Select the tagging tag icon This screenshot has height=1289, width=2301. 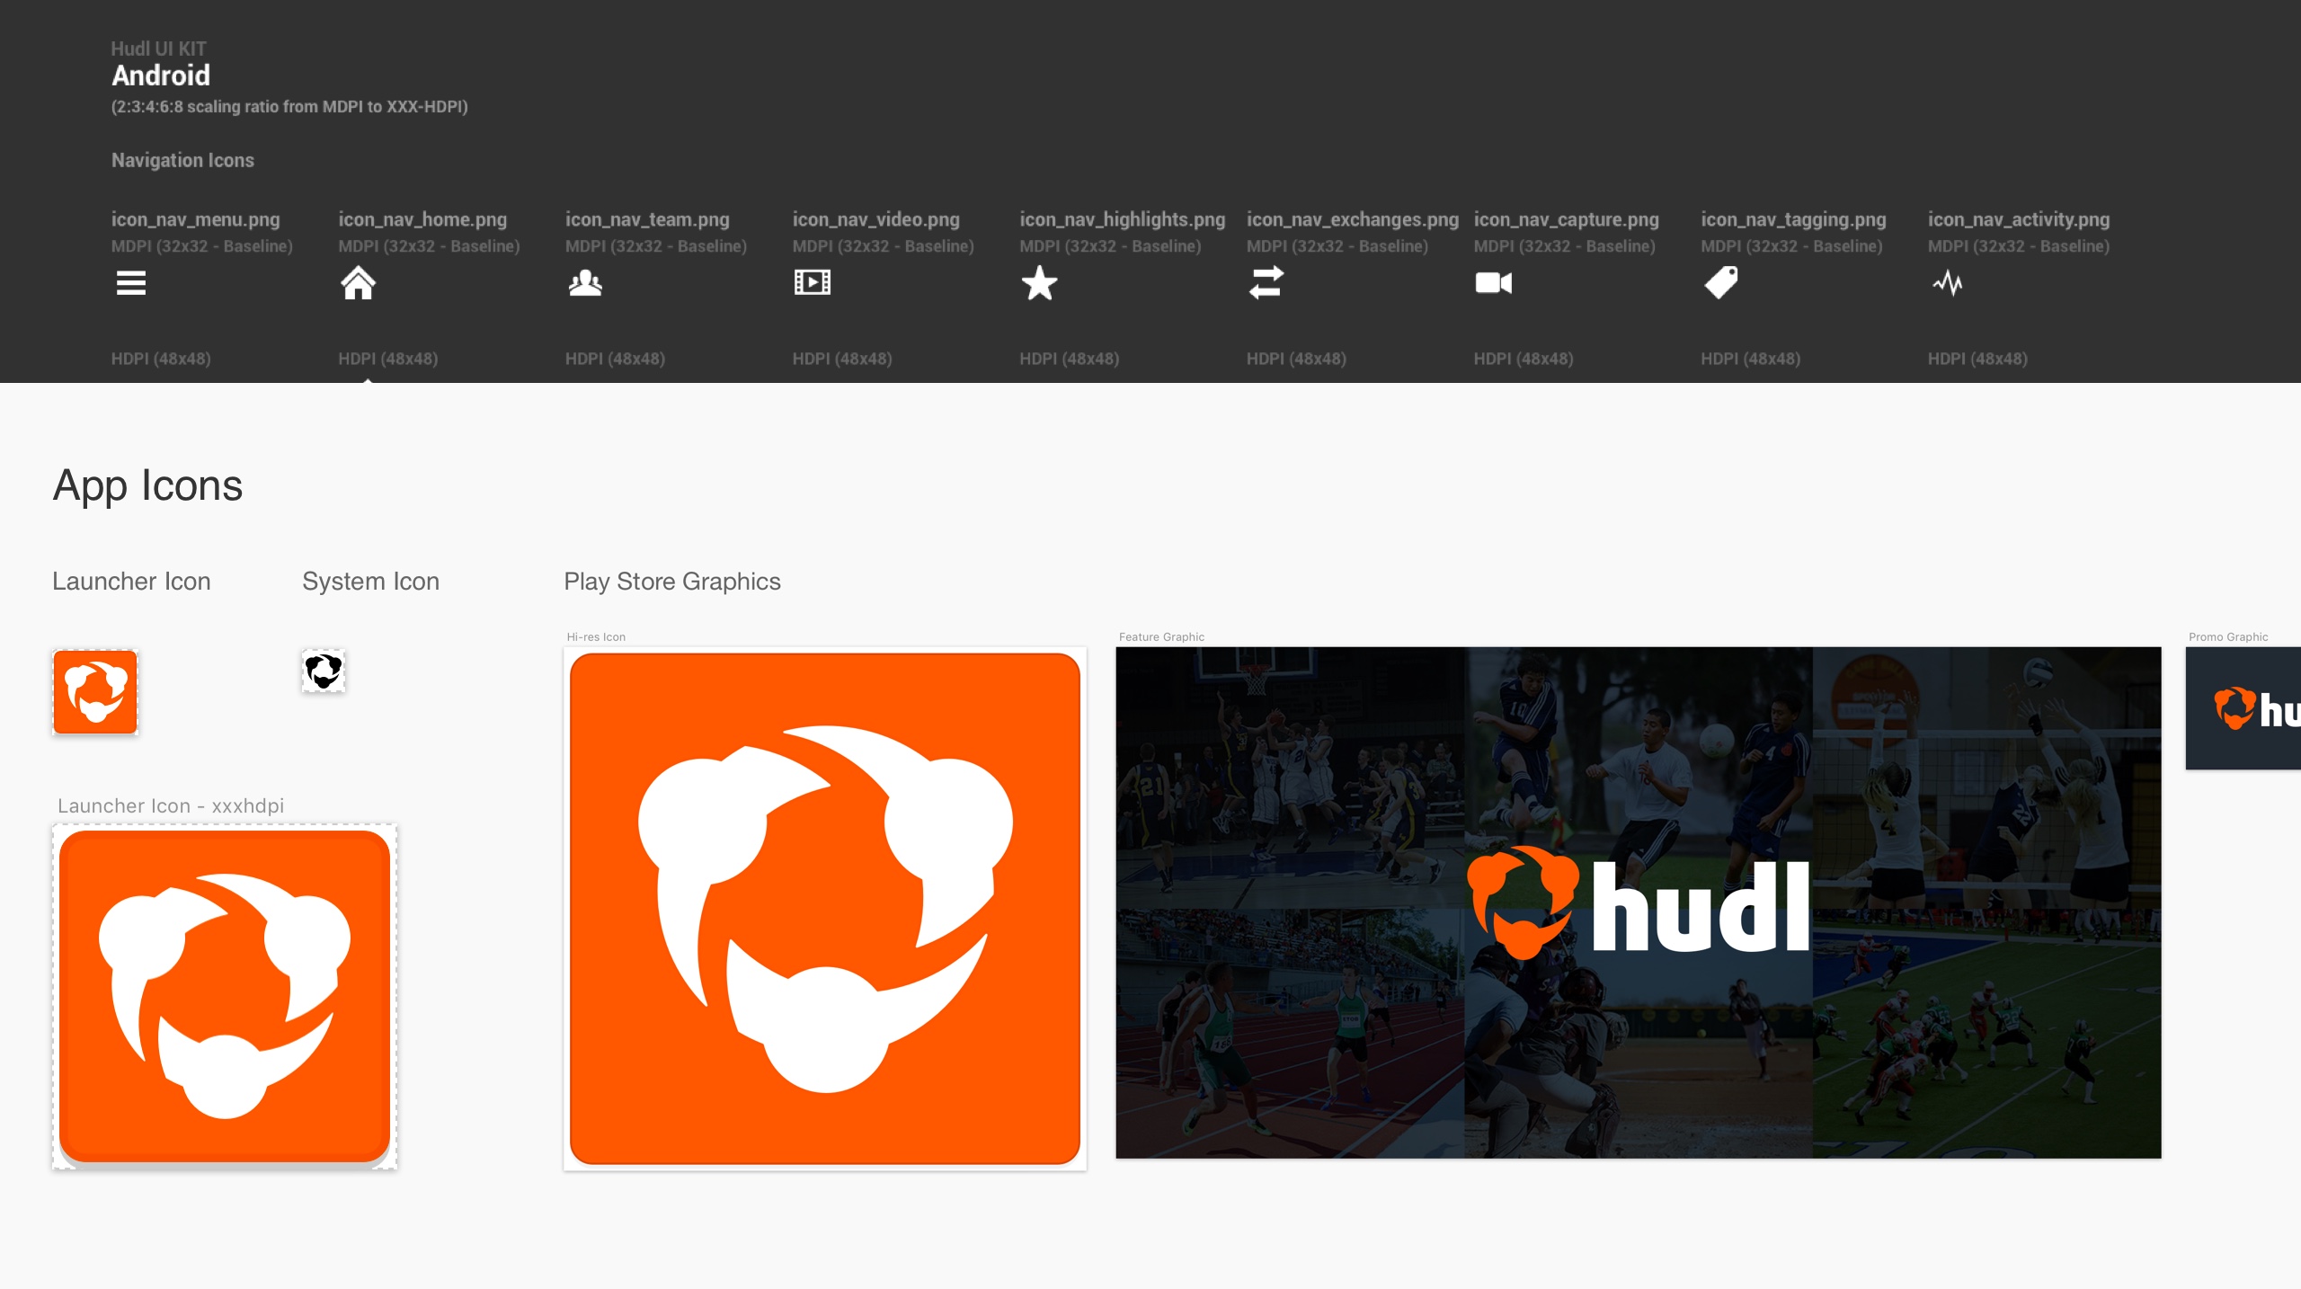click(x=1720, y=283)
